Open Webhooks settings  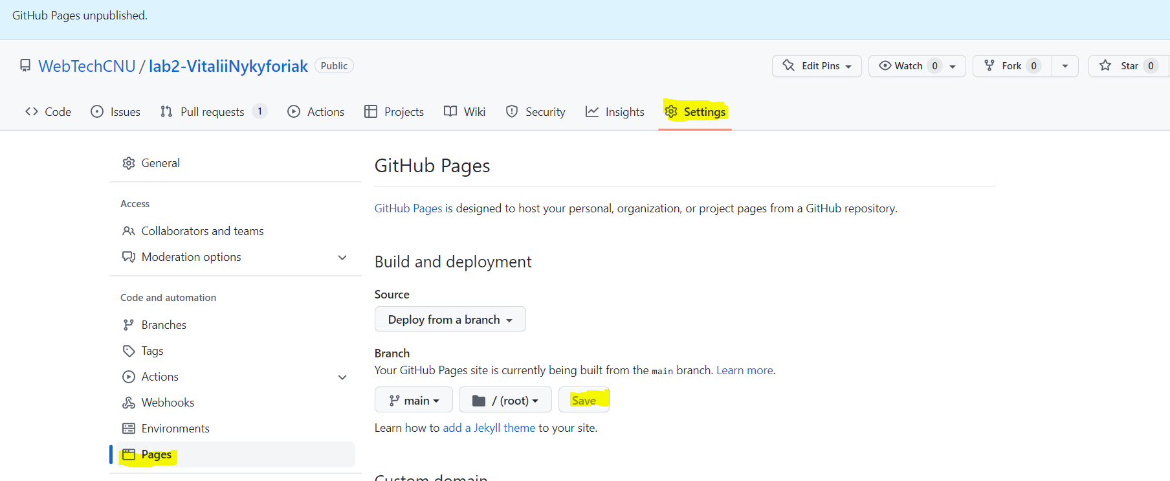pos(235,403)
